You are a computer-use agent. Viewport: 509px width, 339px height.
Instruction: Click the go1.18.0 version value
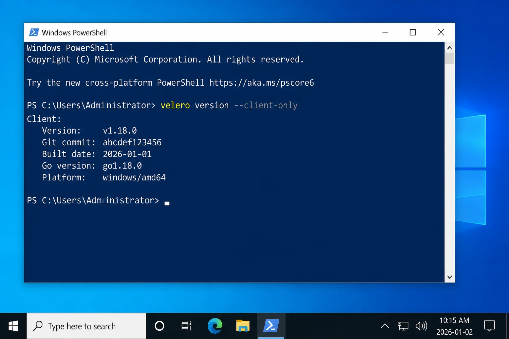(x=122, y=166)
